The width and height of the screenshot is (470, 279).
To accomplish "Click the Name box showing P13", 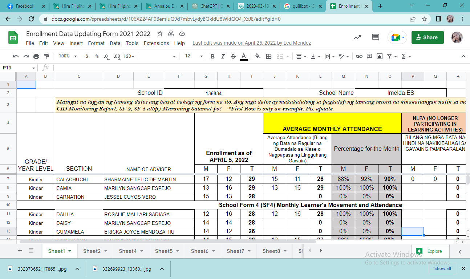I will 19,68.
